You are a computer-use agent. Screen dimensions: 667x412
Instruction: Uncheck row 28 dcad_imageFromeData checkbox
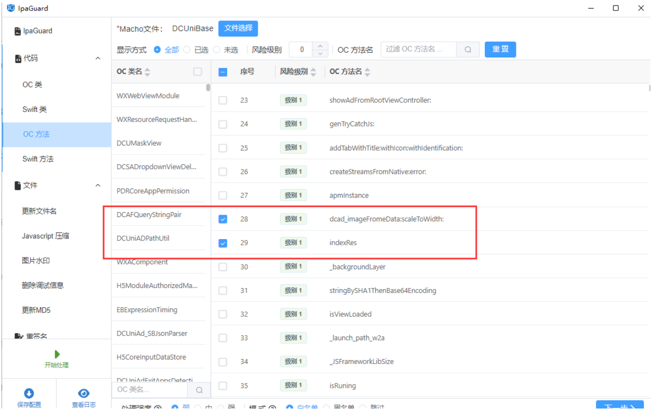[x=223, y=219]
